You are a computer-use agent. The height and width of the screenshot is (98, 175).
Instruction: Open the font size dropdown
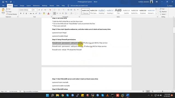coord(37,10)
